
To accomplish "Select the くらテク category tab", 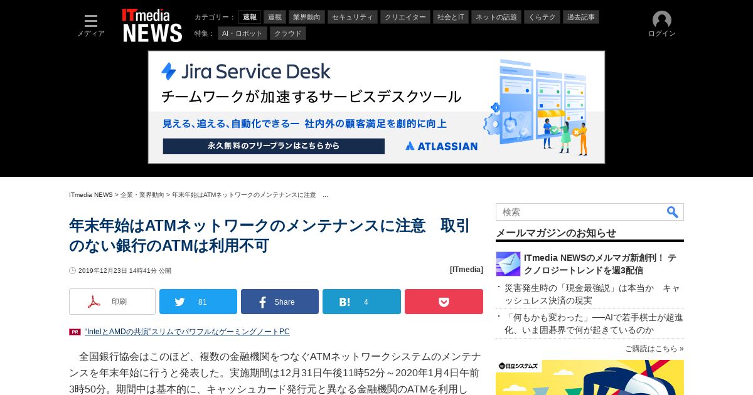I will click(x=542, y=17).
